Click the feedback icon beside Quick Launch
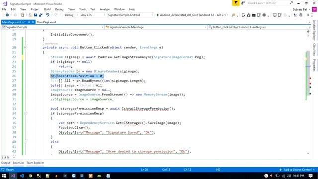 [243, 3]
